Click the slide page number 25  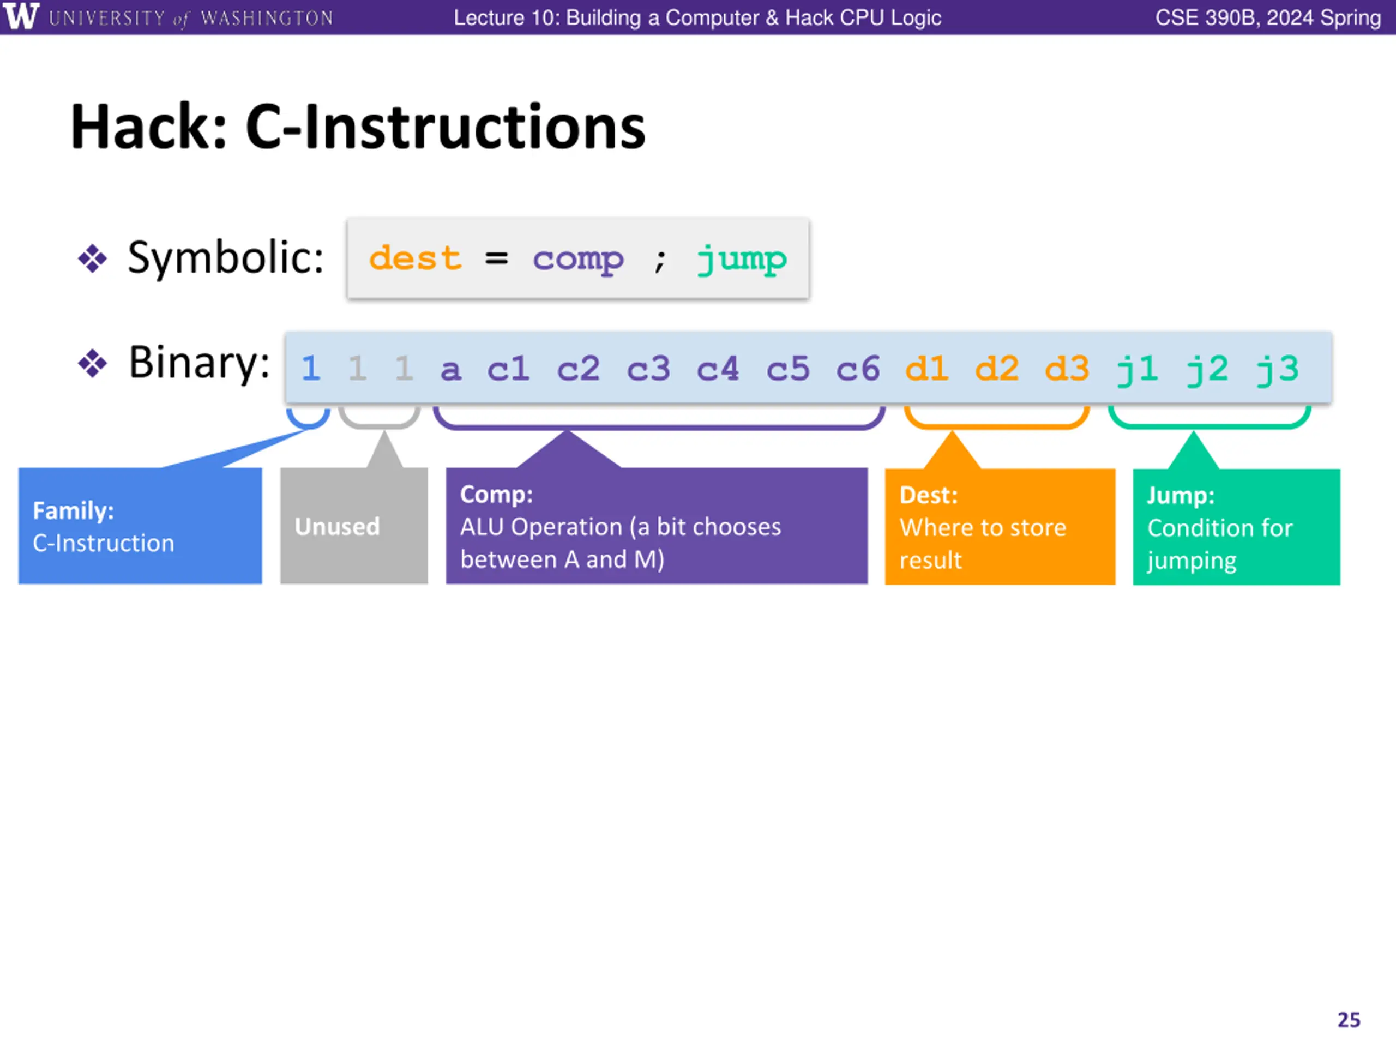pyautogui.click(x=1349, y=1020)
